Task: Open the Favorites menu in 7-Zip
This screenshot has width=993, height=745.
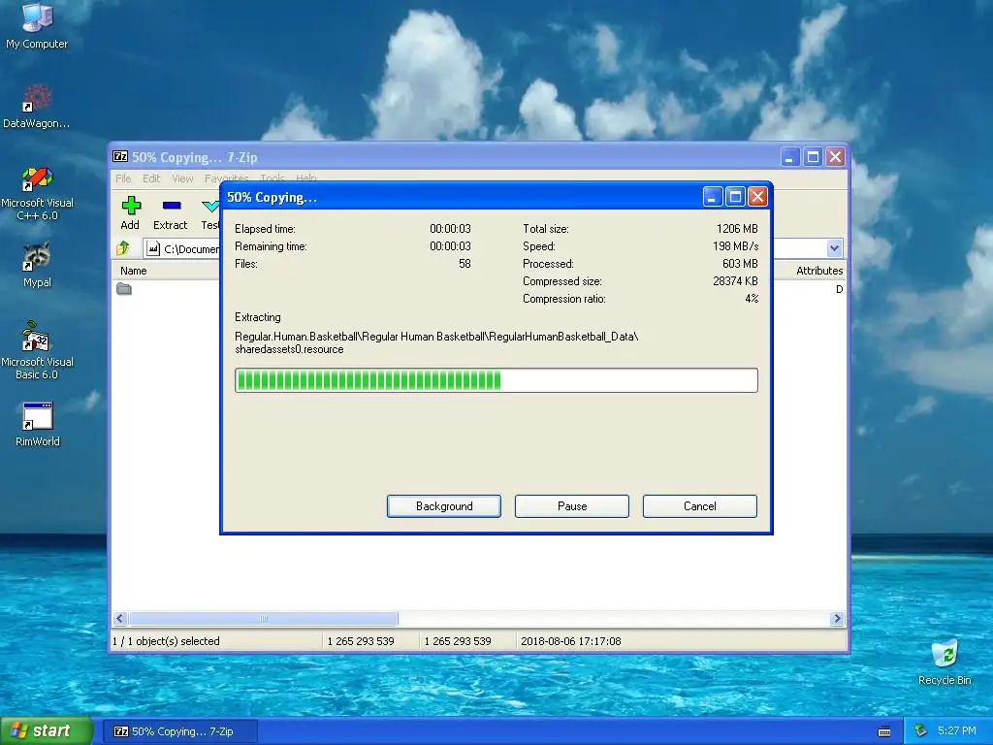Action: [x=227, y=178]
